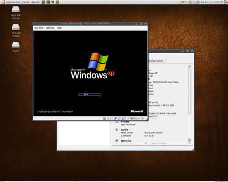Open the Machine menu in VirtualBox VM window
The image size is (228, 182).
[39, 28]
